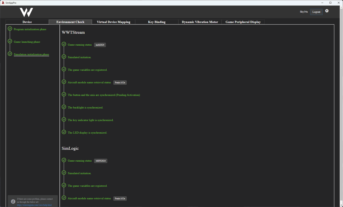343x207 pixels.
Task: Open the settings gear icon
Action: (x=327, y=11)
